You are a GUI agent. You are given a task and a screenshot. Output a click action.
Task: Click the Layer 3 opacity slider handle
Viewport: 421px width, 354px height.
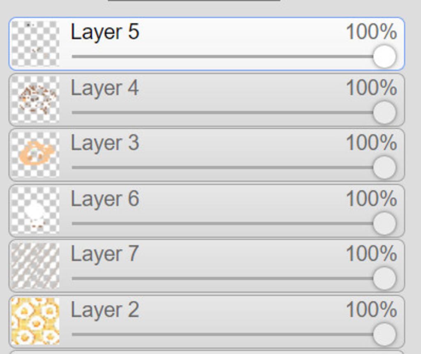384,168
